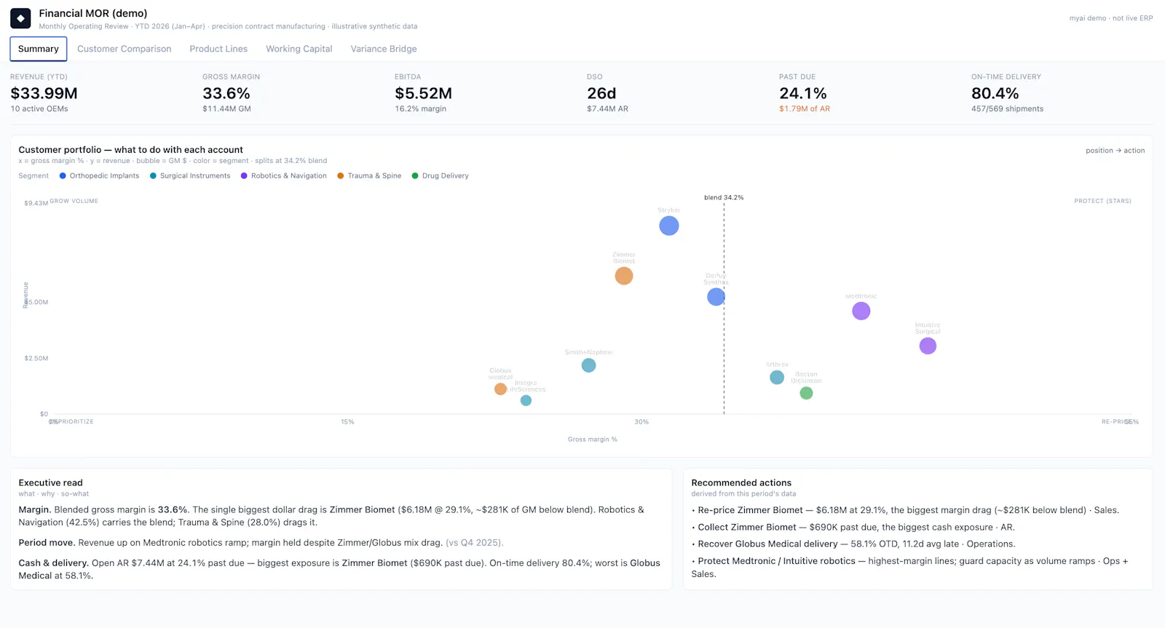Click the 'Executive read' heading
This screenshot has width=1165, height=628.
(51, 482)
